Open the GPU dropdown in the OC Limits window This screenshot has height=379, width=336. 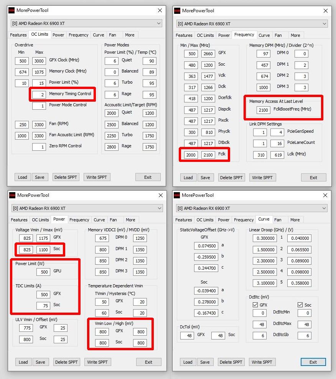point(87,23)
